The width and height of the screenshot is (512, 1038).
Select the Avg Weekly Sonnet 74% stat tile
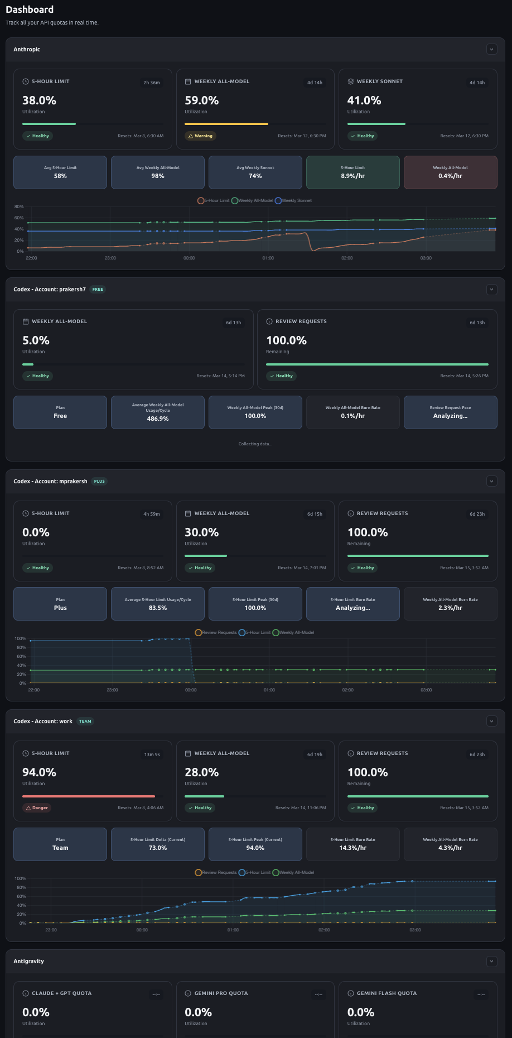coord(255,172)
